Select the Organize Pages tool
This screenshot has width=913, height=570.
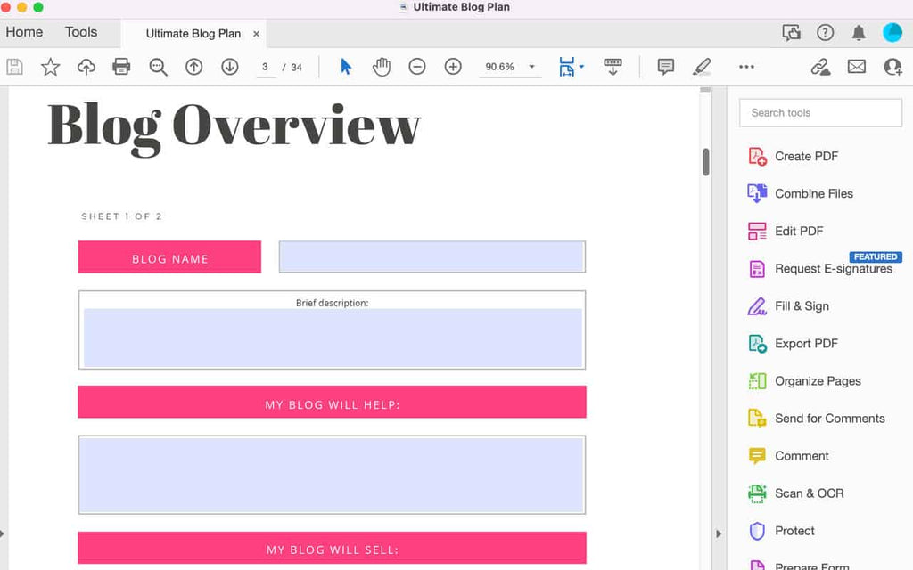(x=817, y=380)
